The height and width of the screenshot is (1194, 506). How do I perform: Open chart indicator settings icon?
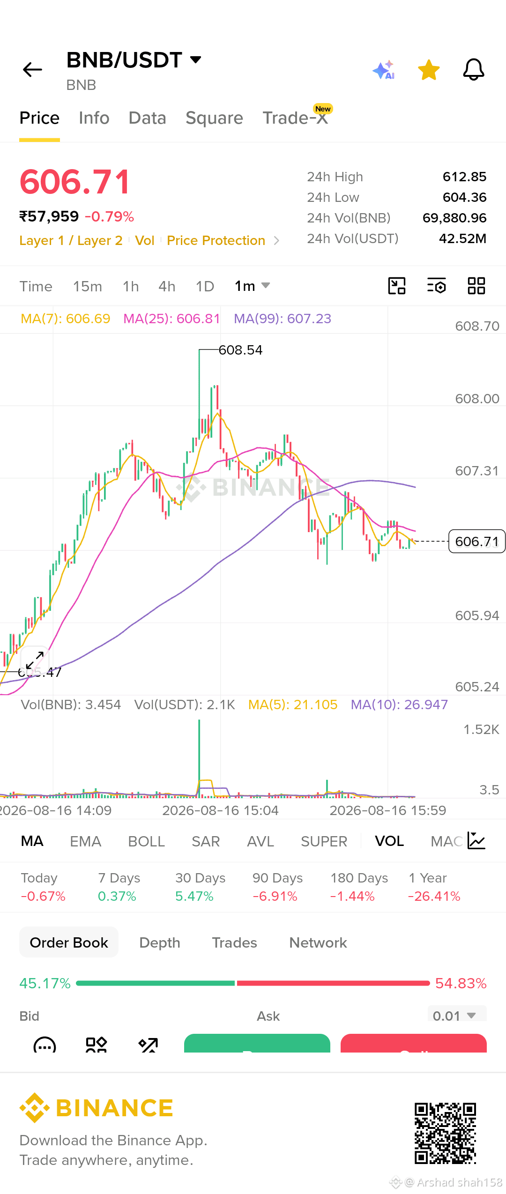click(437, 286)
